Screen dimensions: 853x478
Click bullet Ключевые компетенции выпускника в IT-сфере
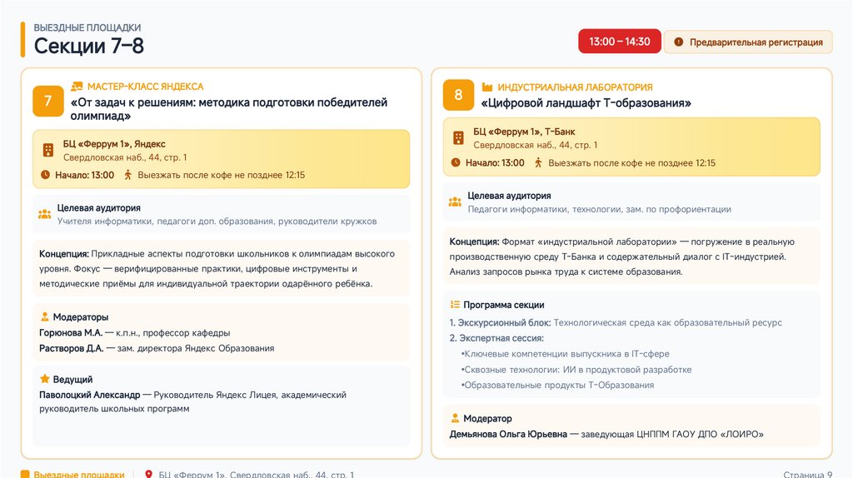click(x=566, y=353)
